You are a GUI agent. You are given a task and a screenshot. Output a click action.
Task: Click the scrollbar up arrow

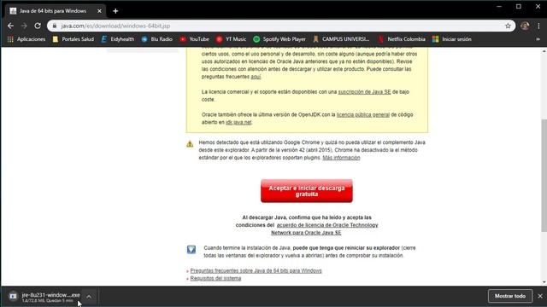click(x=544, y=51)
